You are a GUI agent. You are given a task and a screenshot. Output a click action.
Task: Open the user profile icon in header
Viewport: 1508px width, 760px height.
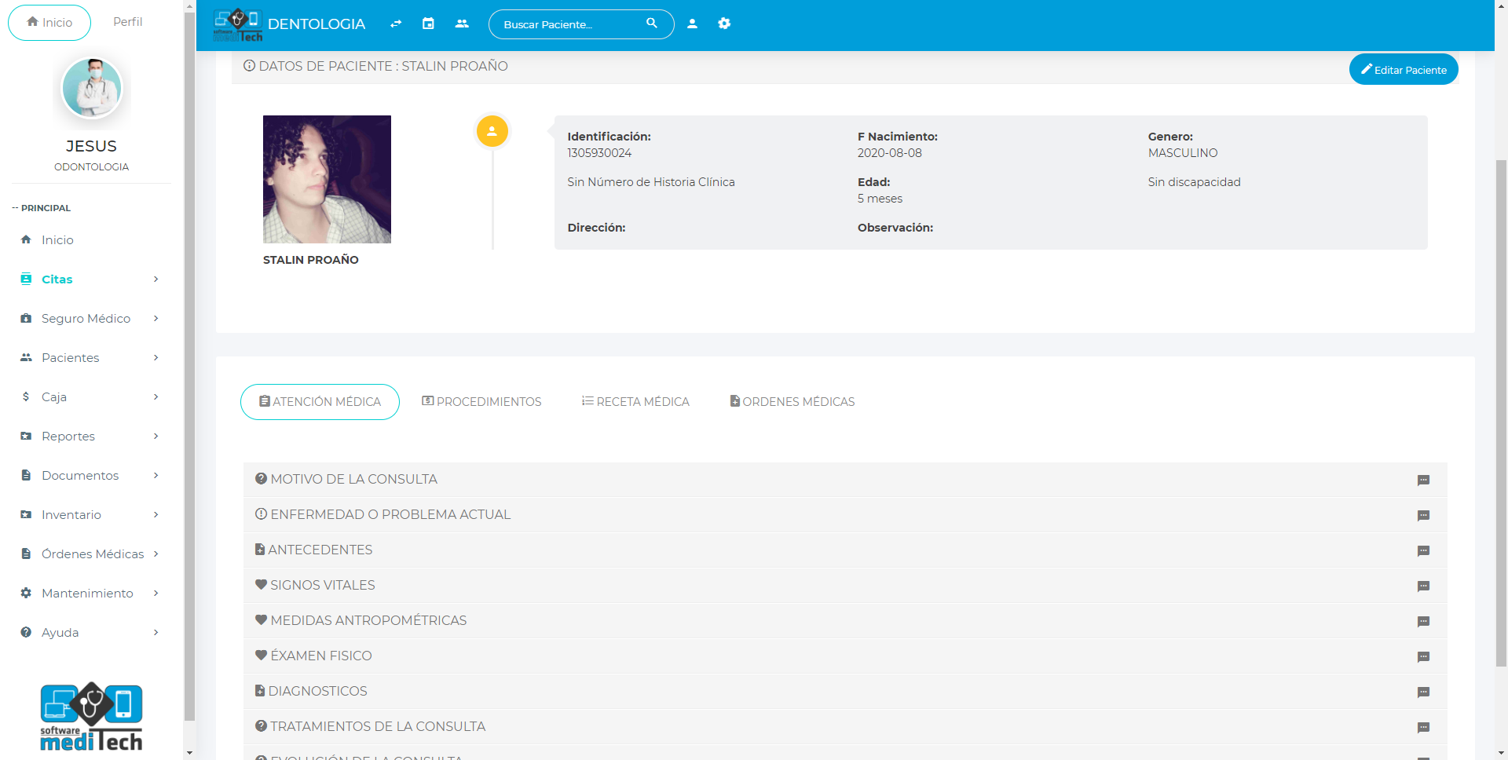692,24
